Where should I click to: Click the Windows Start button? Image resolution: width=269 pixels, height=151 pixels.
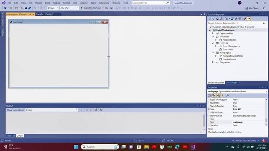pos(76,147)
